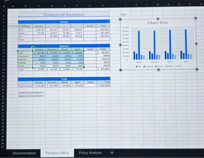Select Life total 182,310 cell
204x158 pixels.
pos(103,36)
